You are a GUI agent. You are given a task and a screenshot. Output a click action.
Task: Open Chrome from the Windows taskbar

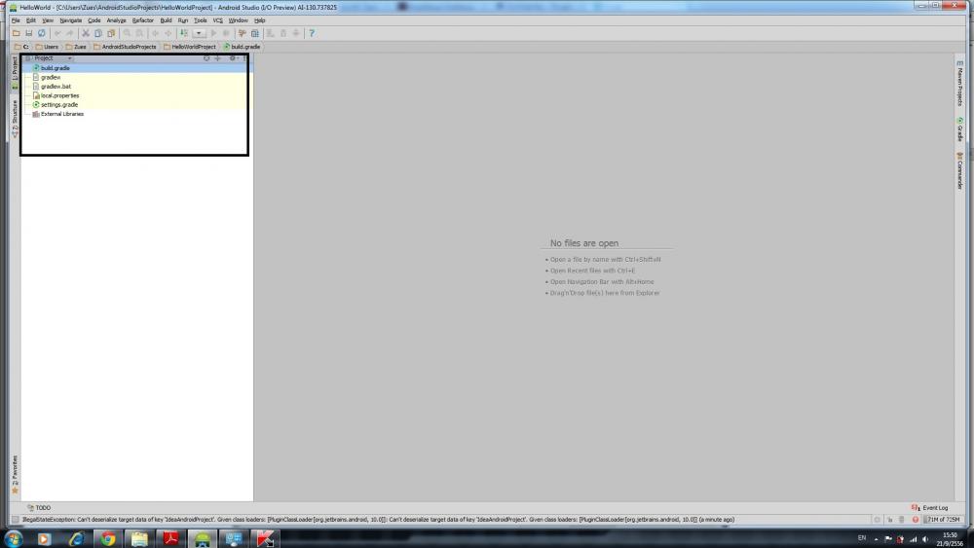(x=108, y=538)
